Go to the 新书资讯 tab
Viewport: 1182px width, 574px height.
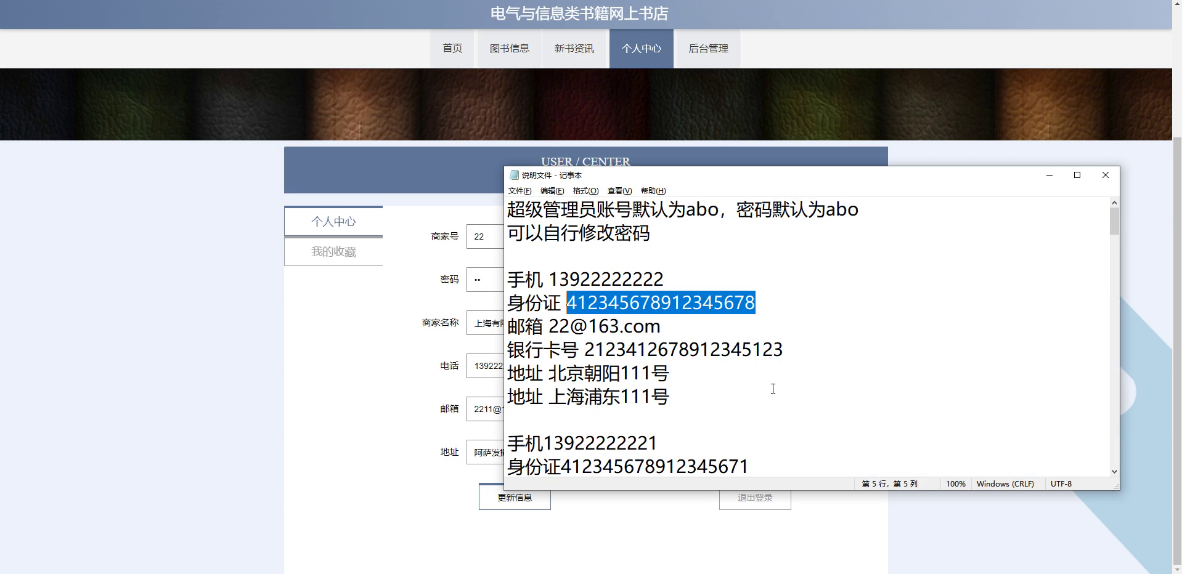pyautogui.click(x=574, y=48)
